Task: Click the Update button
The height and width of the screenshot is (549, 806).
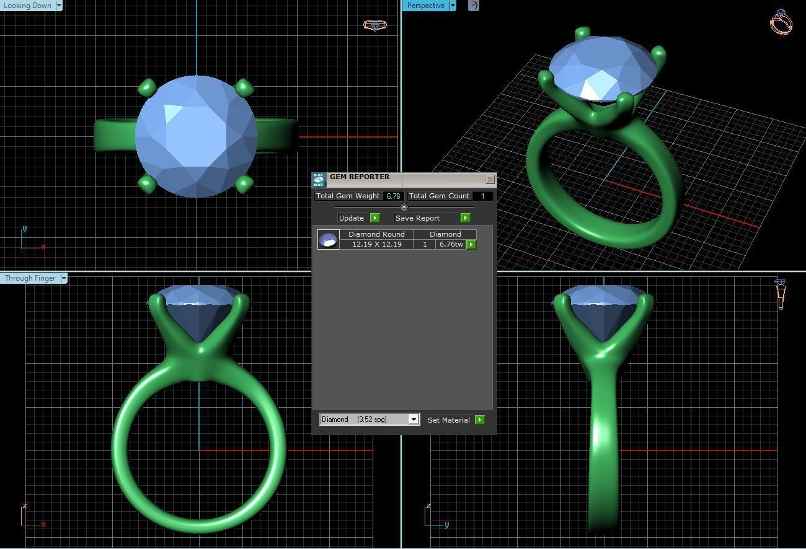Action: (352, 218)
